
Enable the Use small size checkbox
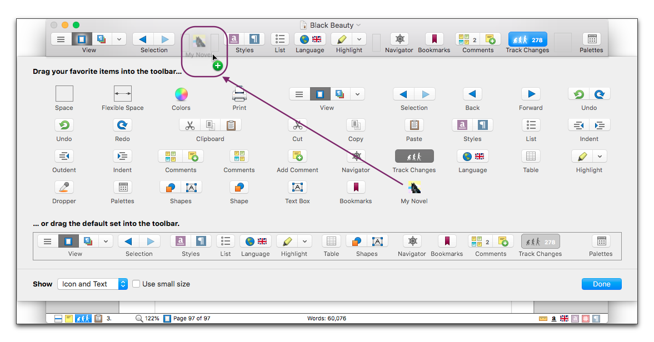(136, 284)
